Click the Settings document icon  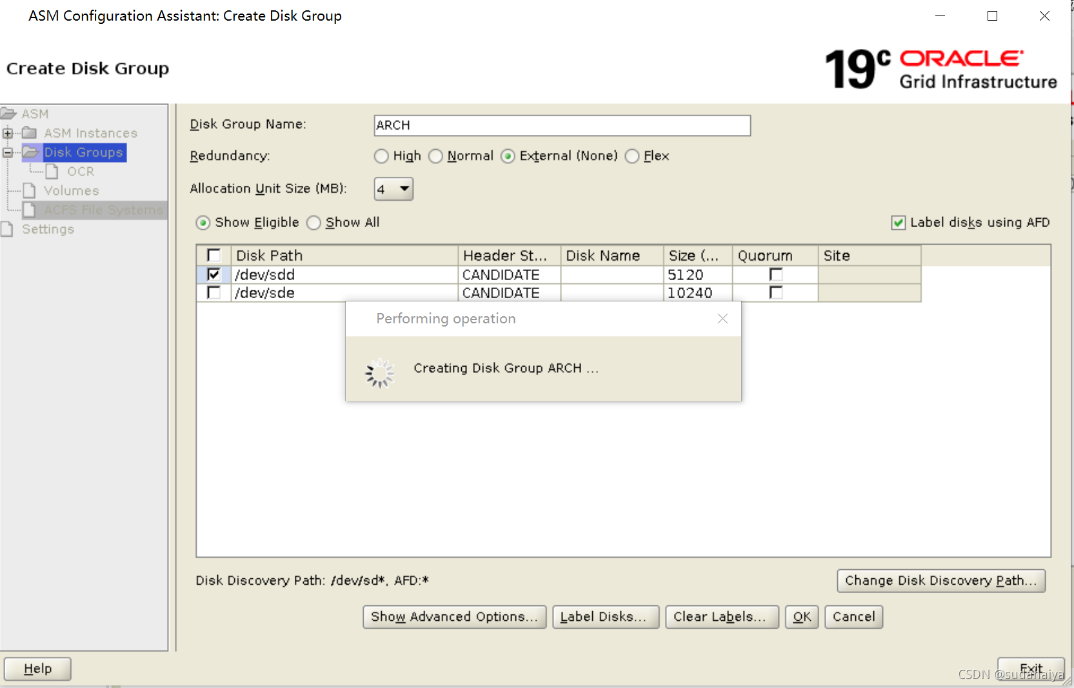[x=7, y=229]
